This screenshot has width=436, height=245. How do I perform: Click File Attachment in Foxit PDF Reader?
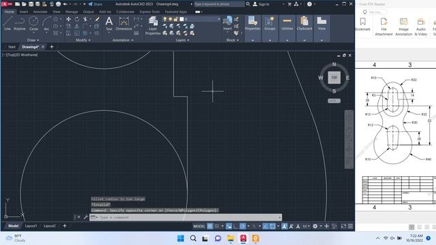pyautogui.click(x=384, y=27)
